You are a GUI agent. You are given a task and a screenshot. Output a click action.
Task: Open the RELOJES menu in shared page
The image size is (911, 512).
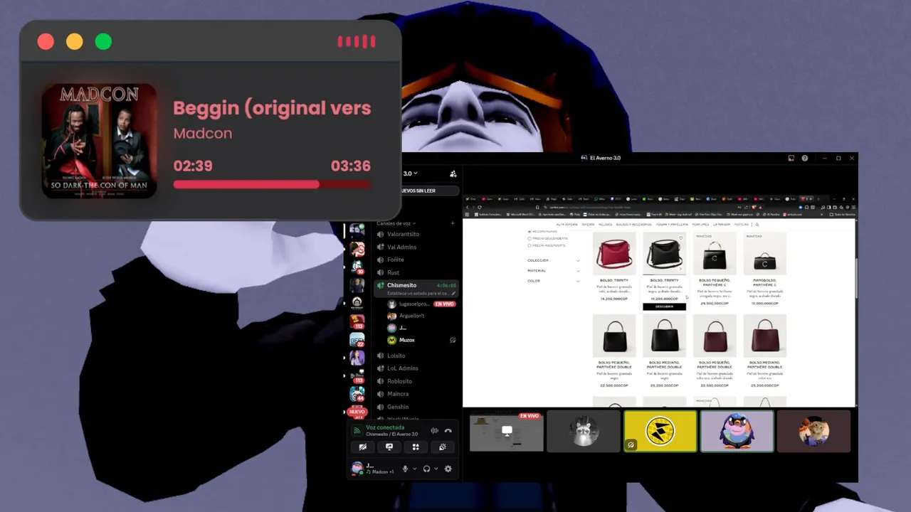pyautogui.click(x=606, y=224)
